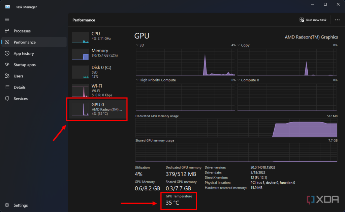Click the Task Manager title bar icon
This screenshot has width=345, height=212.
[7, 7]
